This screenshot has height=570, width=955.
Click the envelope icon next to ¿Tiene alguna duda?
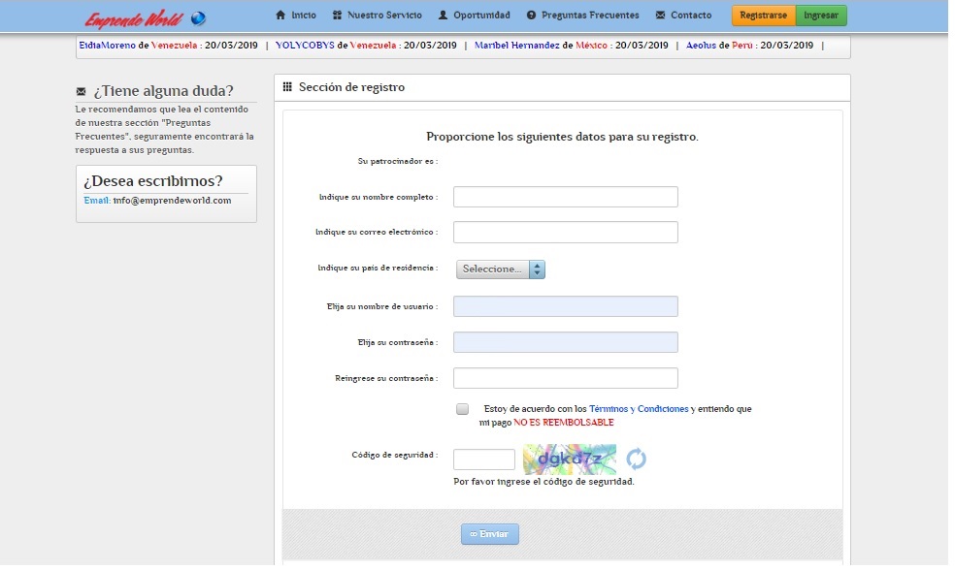click(x=81, y=91)
